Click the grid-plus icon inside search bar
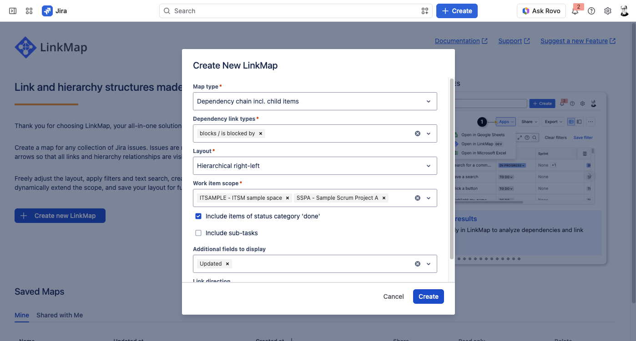Image resolution: width=636 pixels, height=341 pixels. point(425,11)
